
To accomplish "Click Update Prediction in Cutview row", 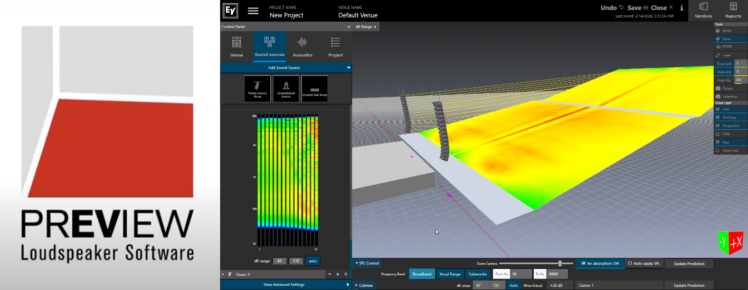I will (x=689, y=285).
